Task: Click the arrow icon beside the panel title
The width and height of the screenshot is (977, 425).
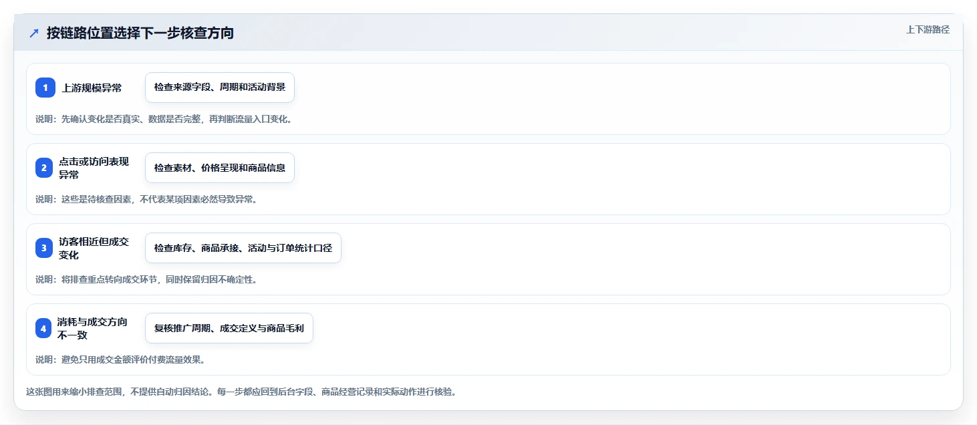Action: 34,33
